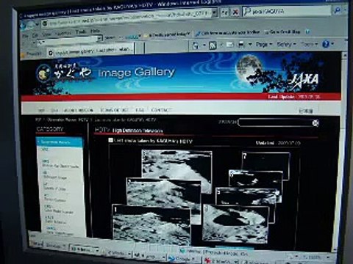This screenshot has height=264, width=353.
Task: Open the search provider dropdown arrow
Action: 344,10
